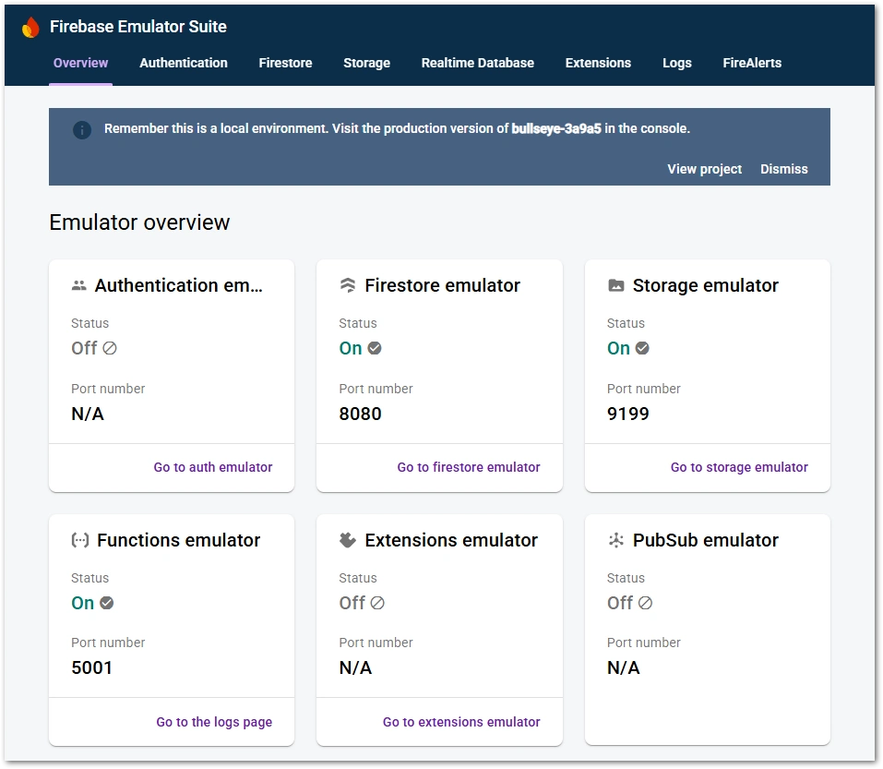Click the Storage emulator card title
This screenshot has height=769, width=883.
tap(706, 285)
